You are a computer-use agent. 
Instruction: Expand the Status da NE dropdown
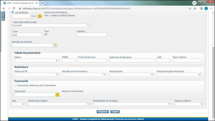[37, 74]
